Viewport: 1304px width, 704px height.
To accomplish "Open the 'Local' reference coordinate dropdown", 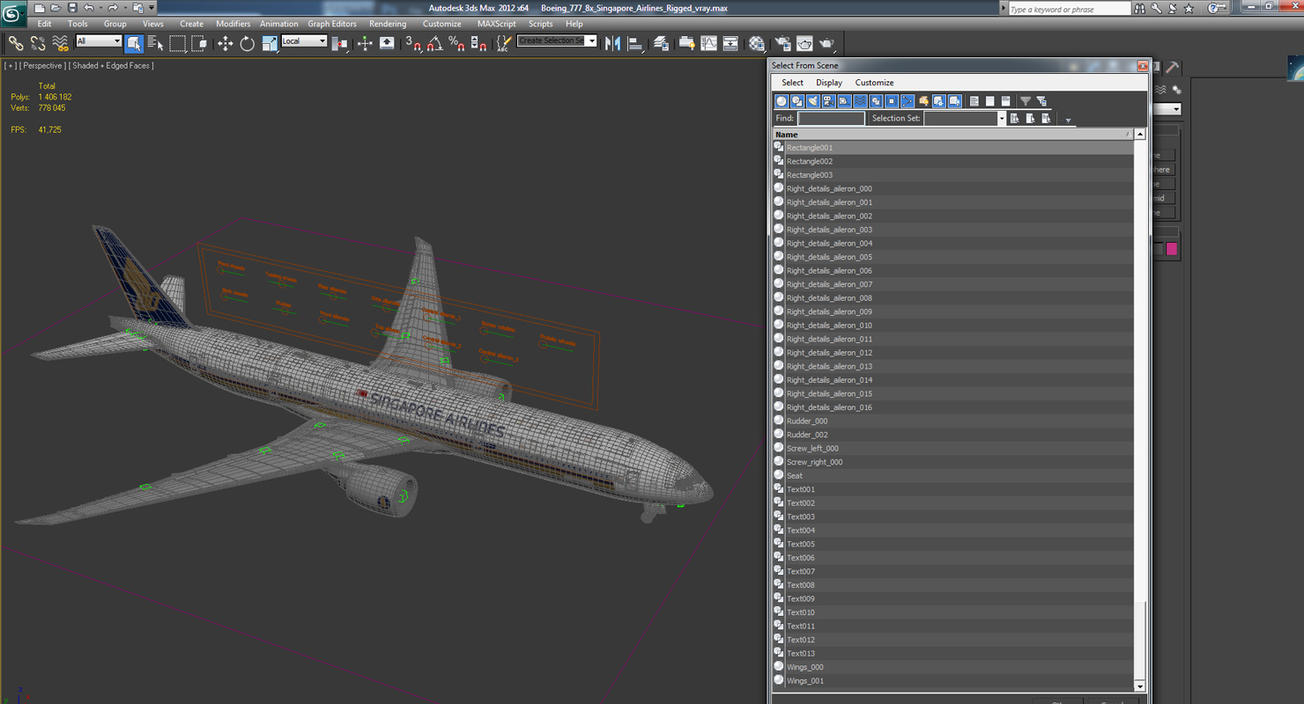I will pyautogui.click(x=304, y=41).
